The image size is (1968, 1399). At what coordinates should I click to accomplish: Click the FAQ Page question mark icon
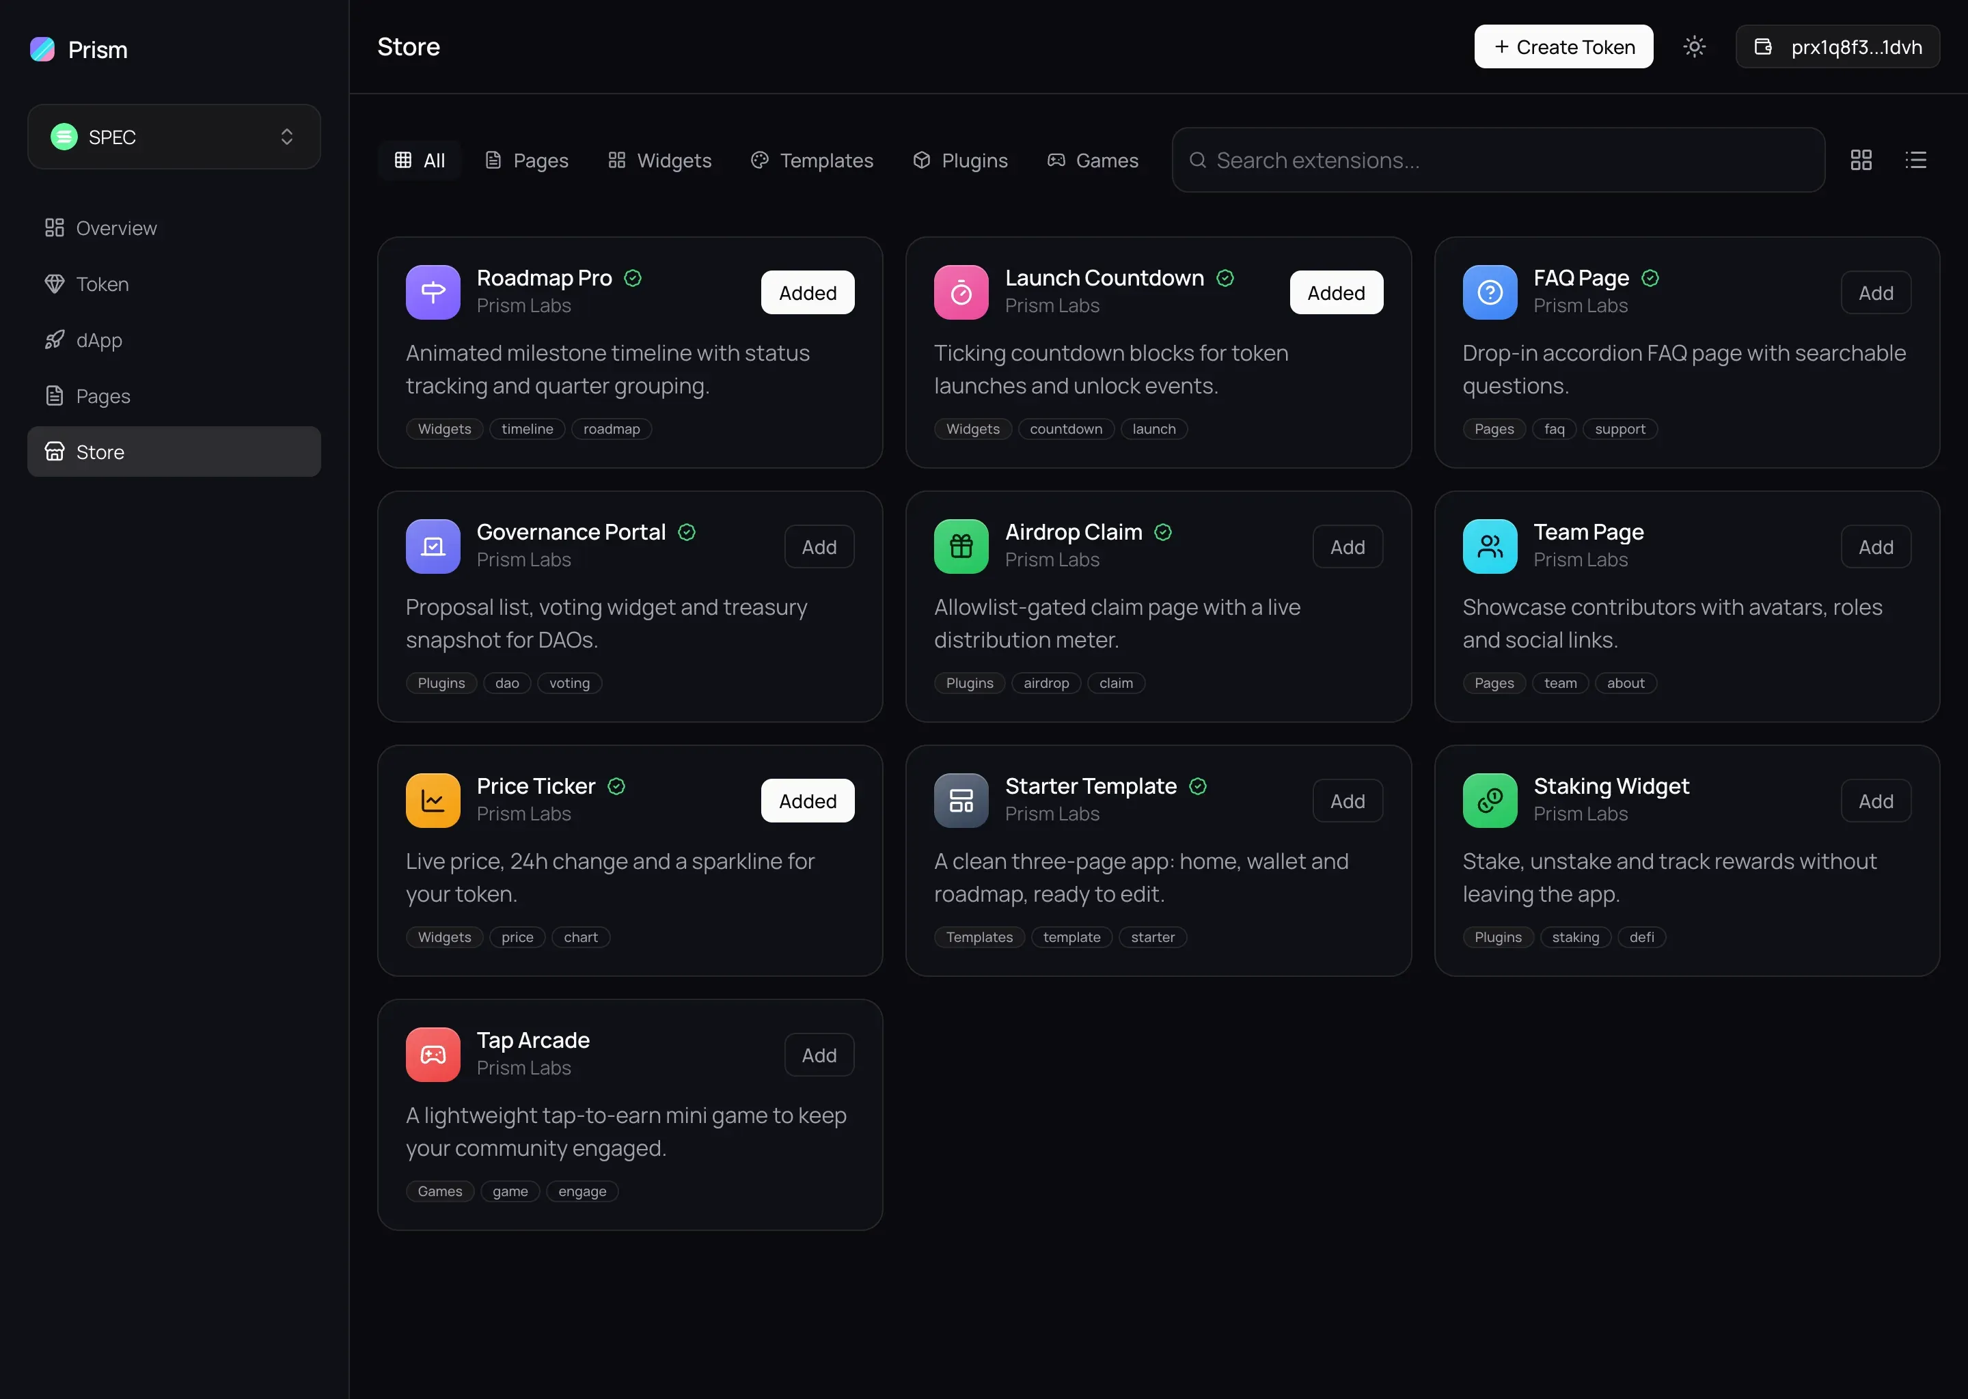(x=1490, y=293)
